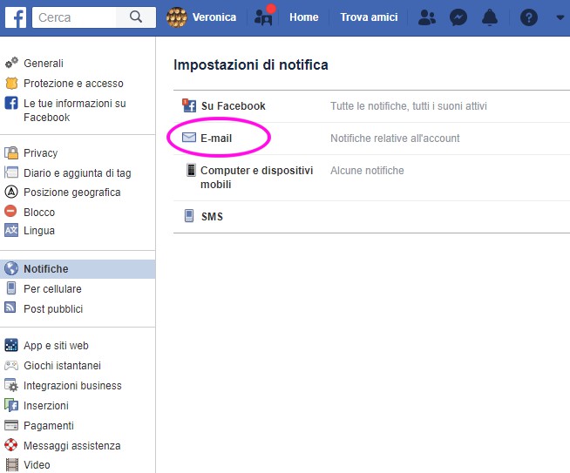This screenshot has width=570, height=473.
Task: Click the Per cellulare phone icon
Action: tap(11, 288)
